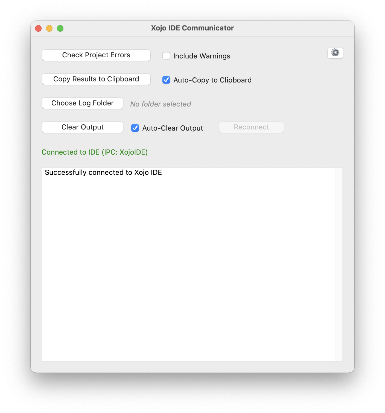Enable the Include Warnings checkbox
This screenshot has height=413, width=385.
tap(166, 56)
